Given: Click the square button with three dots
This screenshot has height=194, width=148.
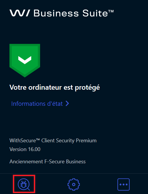Looking at the screenshot, I should (x=124, y=184).
